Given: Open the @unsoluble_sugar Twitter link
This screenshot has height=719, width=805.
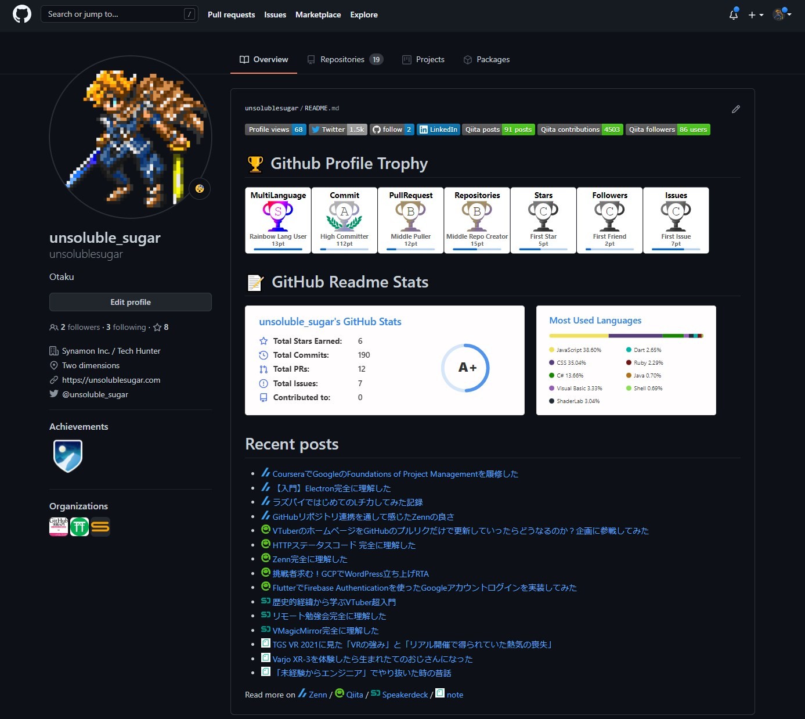Looking at the screenshot, I should pos(95,394).
